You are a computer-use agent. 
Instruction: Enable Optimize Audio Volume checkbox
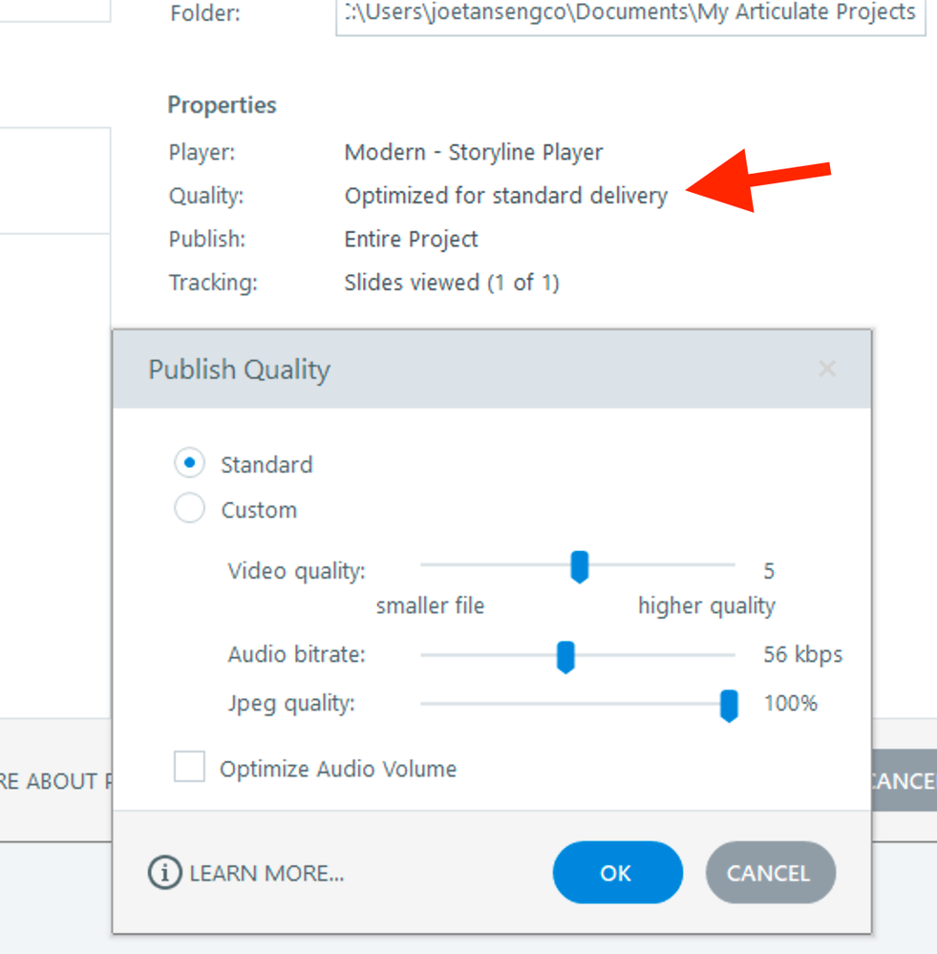click(189, 768)
